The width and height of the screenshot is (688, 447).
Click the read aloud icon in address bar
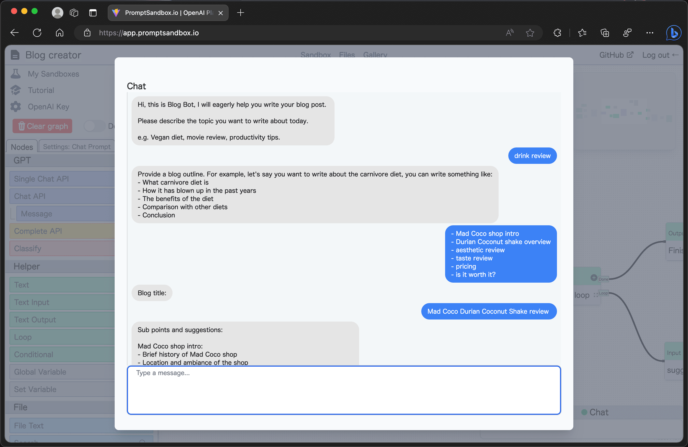tap(509, 33)
